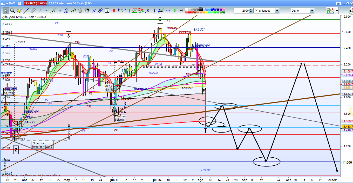
Task: Select the arrow pointer cursor tool
Action: [x=5, y=11]
